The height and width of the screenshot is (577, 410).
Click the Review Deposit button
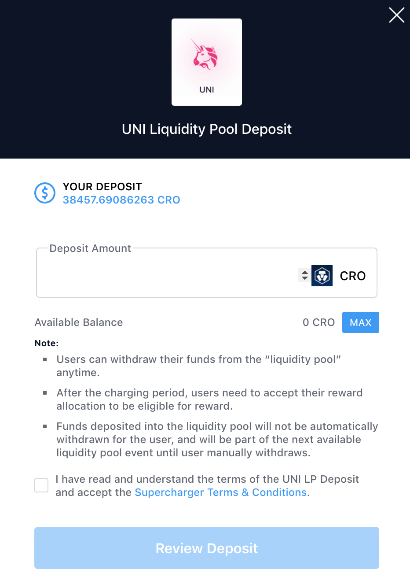click(207, 548)
